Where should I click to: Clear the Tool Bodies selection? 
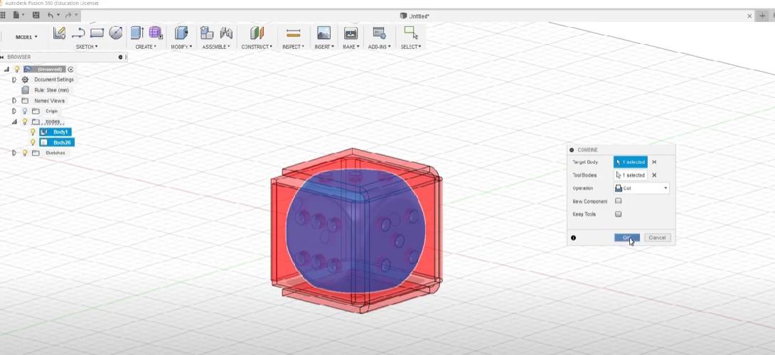click(x=654, y=175)
